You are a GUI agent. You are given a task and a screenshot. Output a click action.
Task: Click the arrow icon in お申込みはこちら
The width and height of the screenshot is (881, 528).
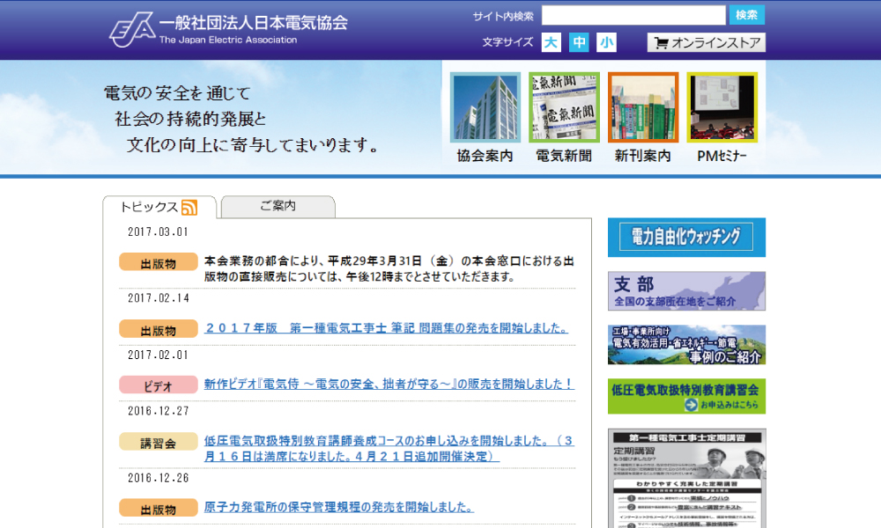[x=691, y=405]
